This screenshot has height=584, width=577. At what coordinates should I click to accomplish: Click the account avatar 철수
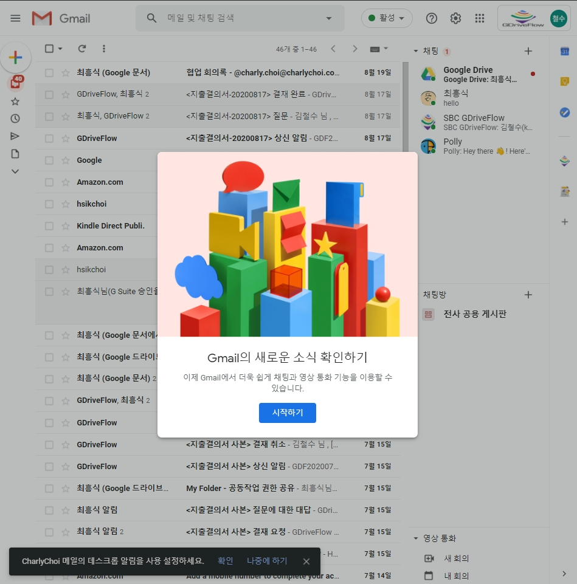[x=558, y=18]
